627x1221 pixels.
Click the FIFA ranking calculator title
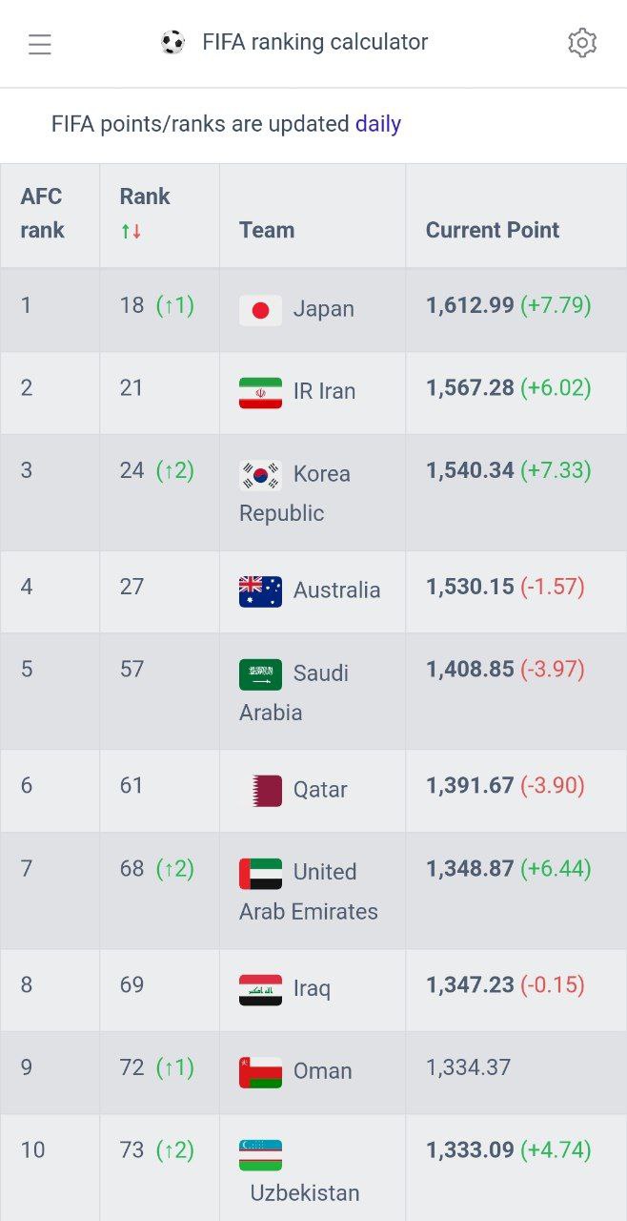pos(313,42)
